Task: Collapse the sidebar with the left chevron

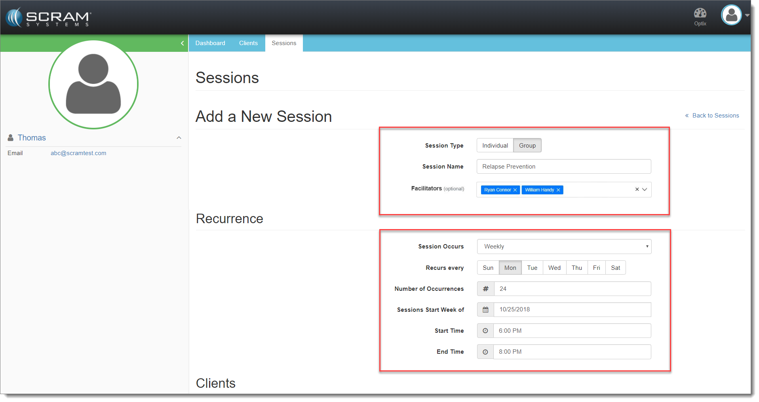Action: coord(182,43)
